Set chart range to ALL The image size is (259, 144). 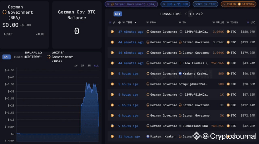[x=96, y=65]
